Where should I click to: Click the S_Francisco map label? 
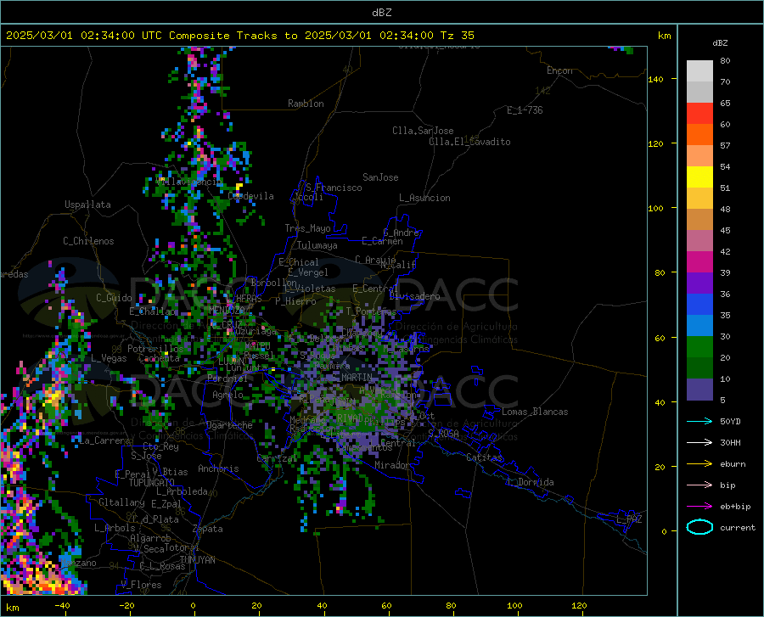point(334,188)
